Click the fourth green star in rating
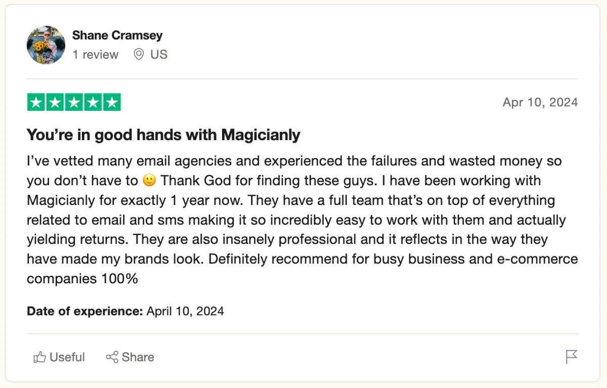The image size is (607, 388). 93,102
